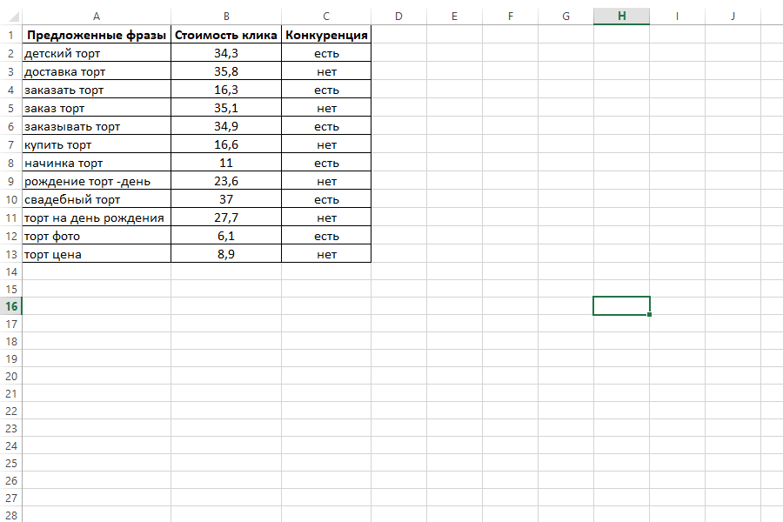The width and height of the screenshot is (783, 522).
Task: Select row 13 by its row number
Action: pyautogui.click(x=10, y=254)
